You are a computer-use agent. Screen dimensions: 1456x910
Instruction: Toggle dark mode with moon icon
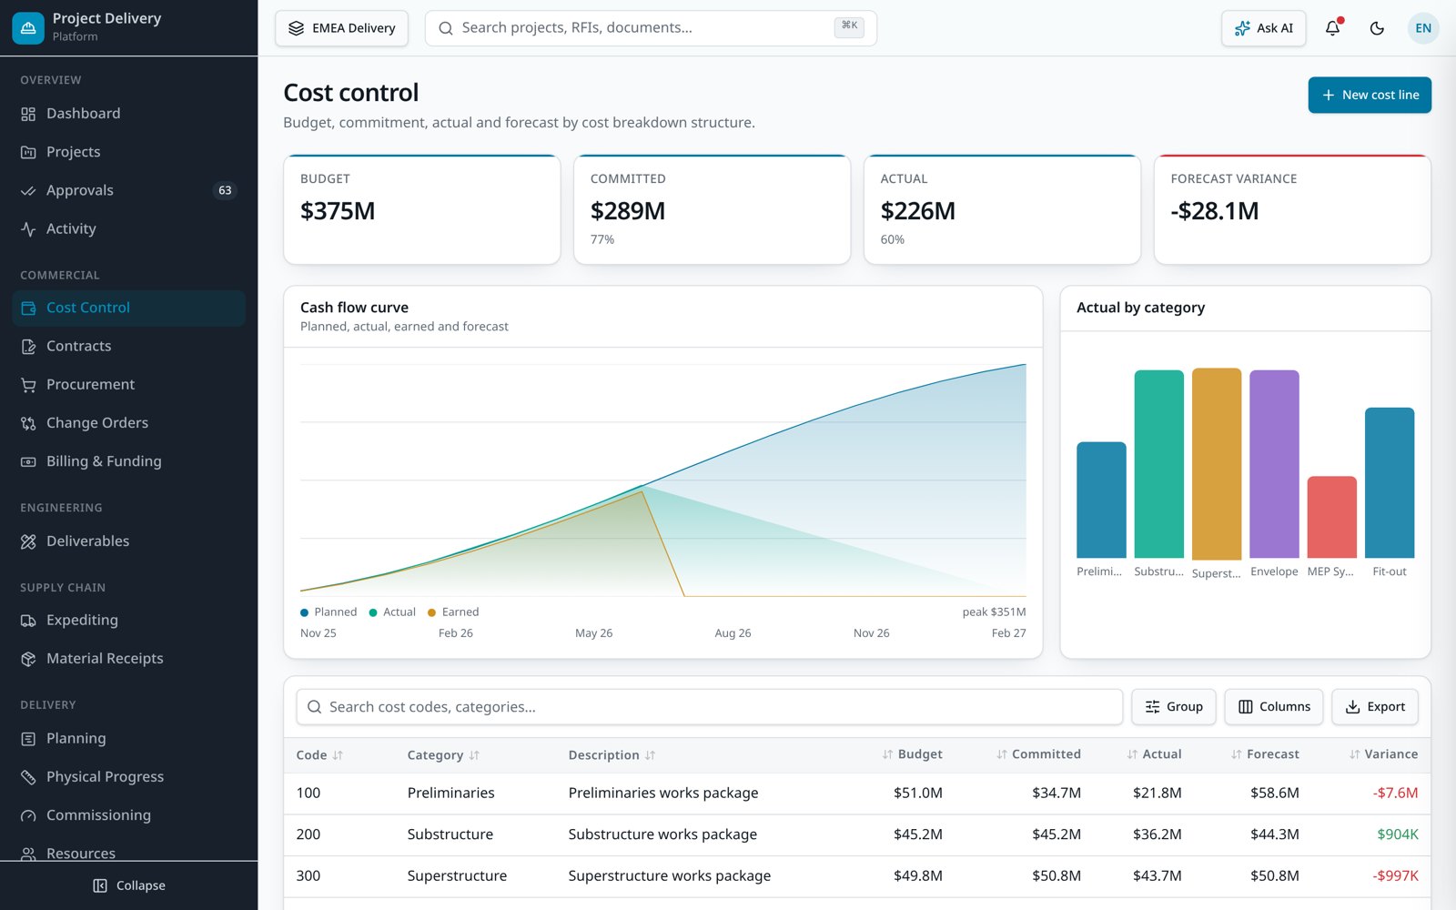pyautogui.click(x=1377, y=28)
